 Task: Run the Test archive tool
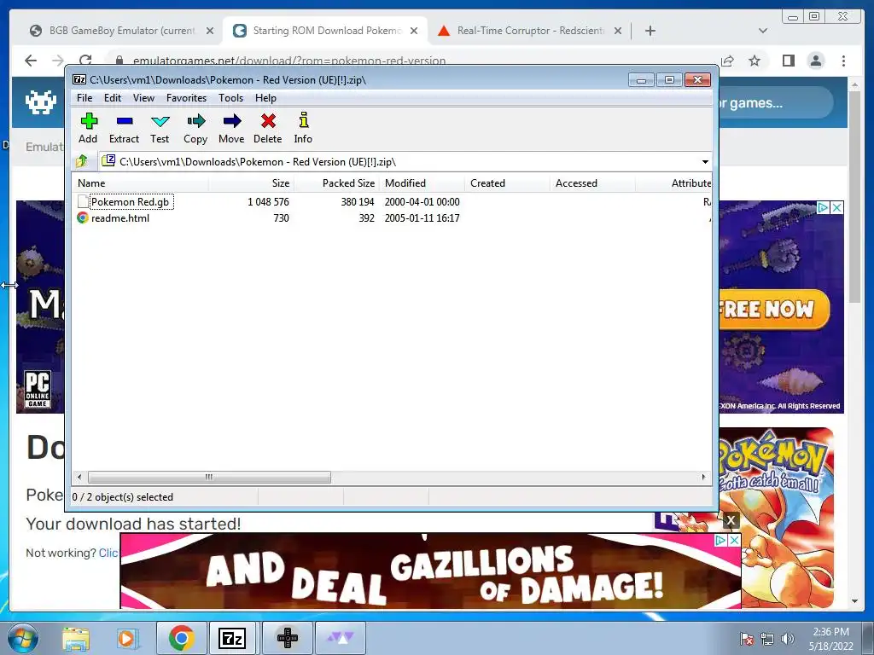coord(160,121)
